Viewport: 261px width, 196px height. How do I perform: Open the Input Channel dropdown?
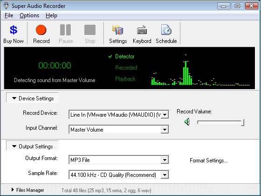[x=119, y=130]
